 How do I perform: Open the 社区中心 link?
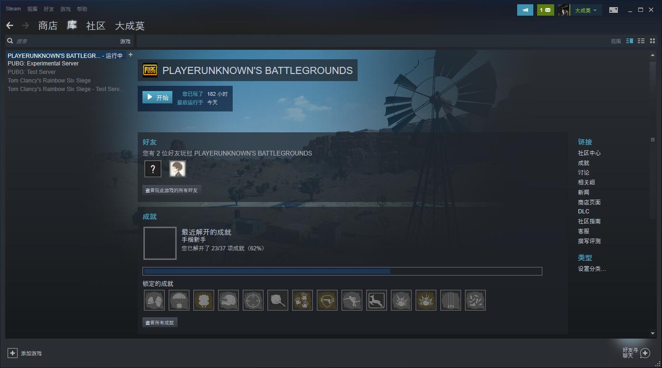click(589, 153)
